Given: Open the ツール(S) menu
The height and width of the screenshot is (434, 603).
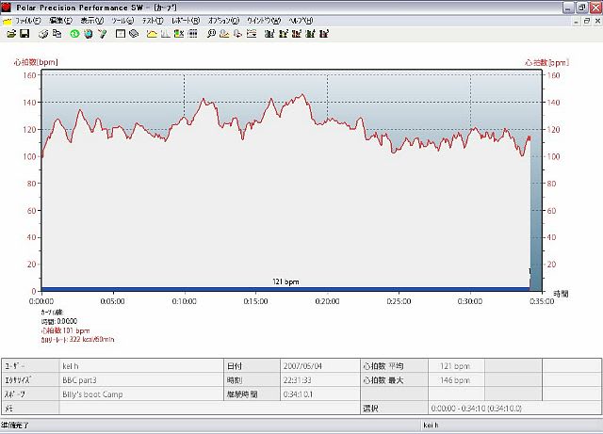Looking at the screenshot, I should point(123,20).
